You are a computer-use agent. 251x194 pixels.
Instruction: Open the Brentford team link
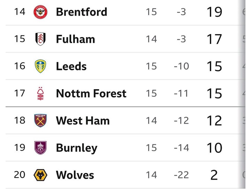81,12
